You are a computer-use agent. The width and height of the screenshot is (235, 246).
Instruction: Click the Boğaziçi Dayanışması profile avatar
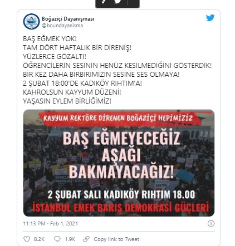pyautogui.click(x=31, y=22)
